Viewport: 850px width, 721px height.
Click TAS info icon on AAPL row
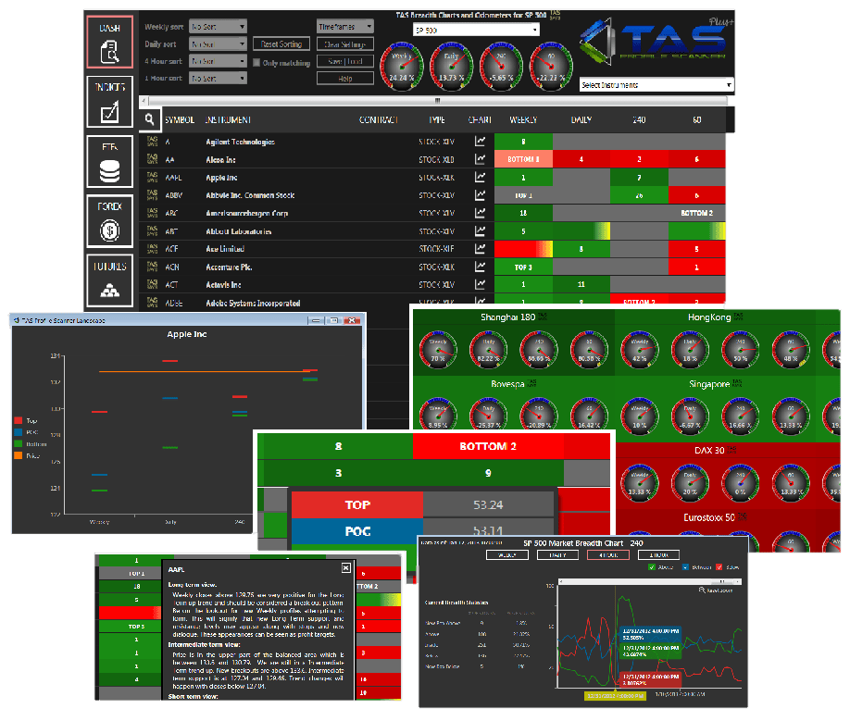pos(153,177)
